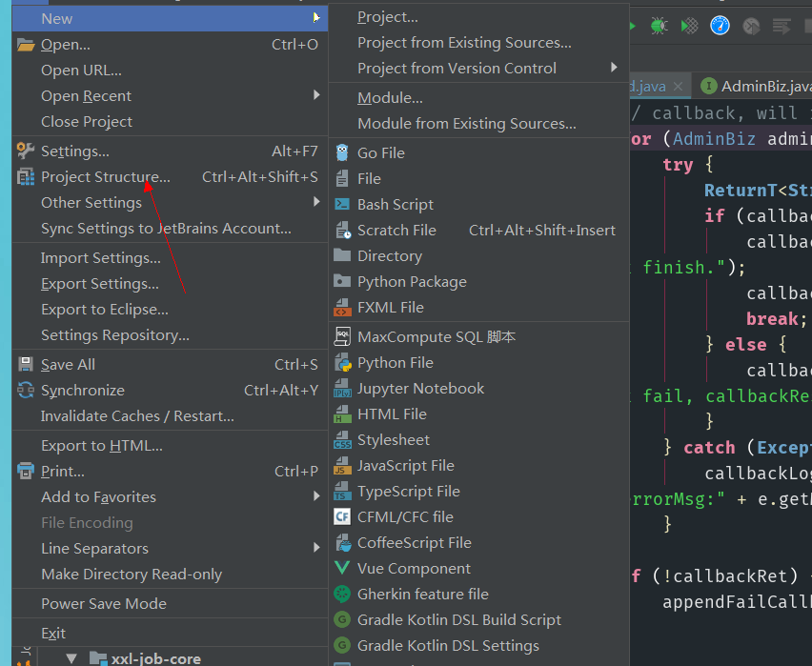812x666 pixels.
Task: Click the blue profiler gauge toolbar icon
Action: tap(720, 26)
